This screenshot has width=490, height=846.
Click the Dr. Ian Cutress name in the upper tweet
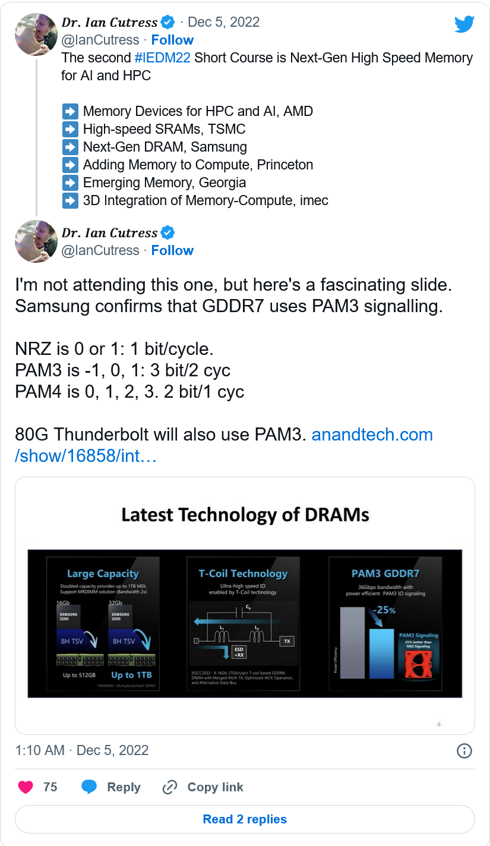click(110, 23)
